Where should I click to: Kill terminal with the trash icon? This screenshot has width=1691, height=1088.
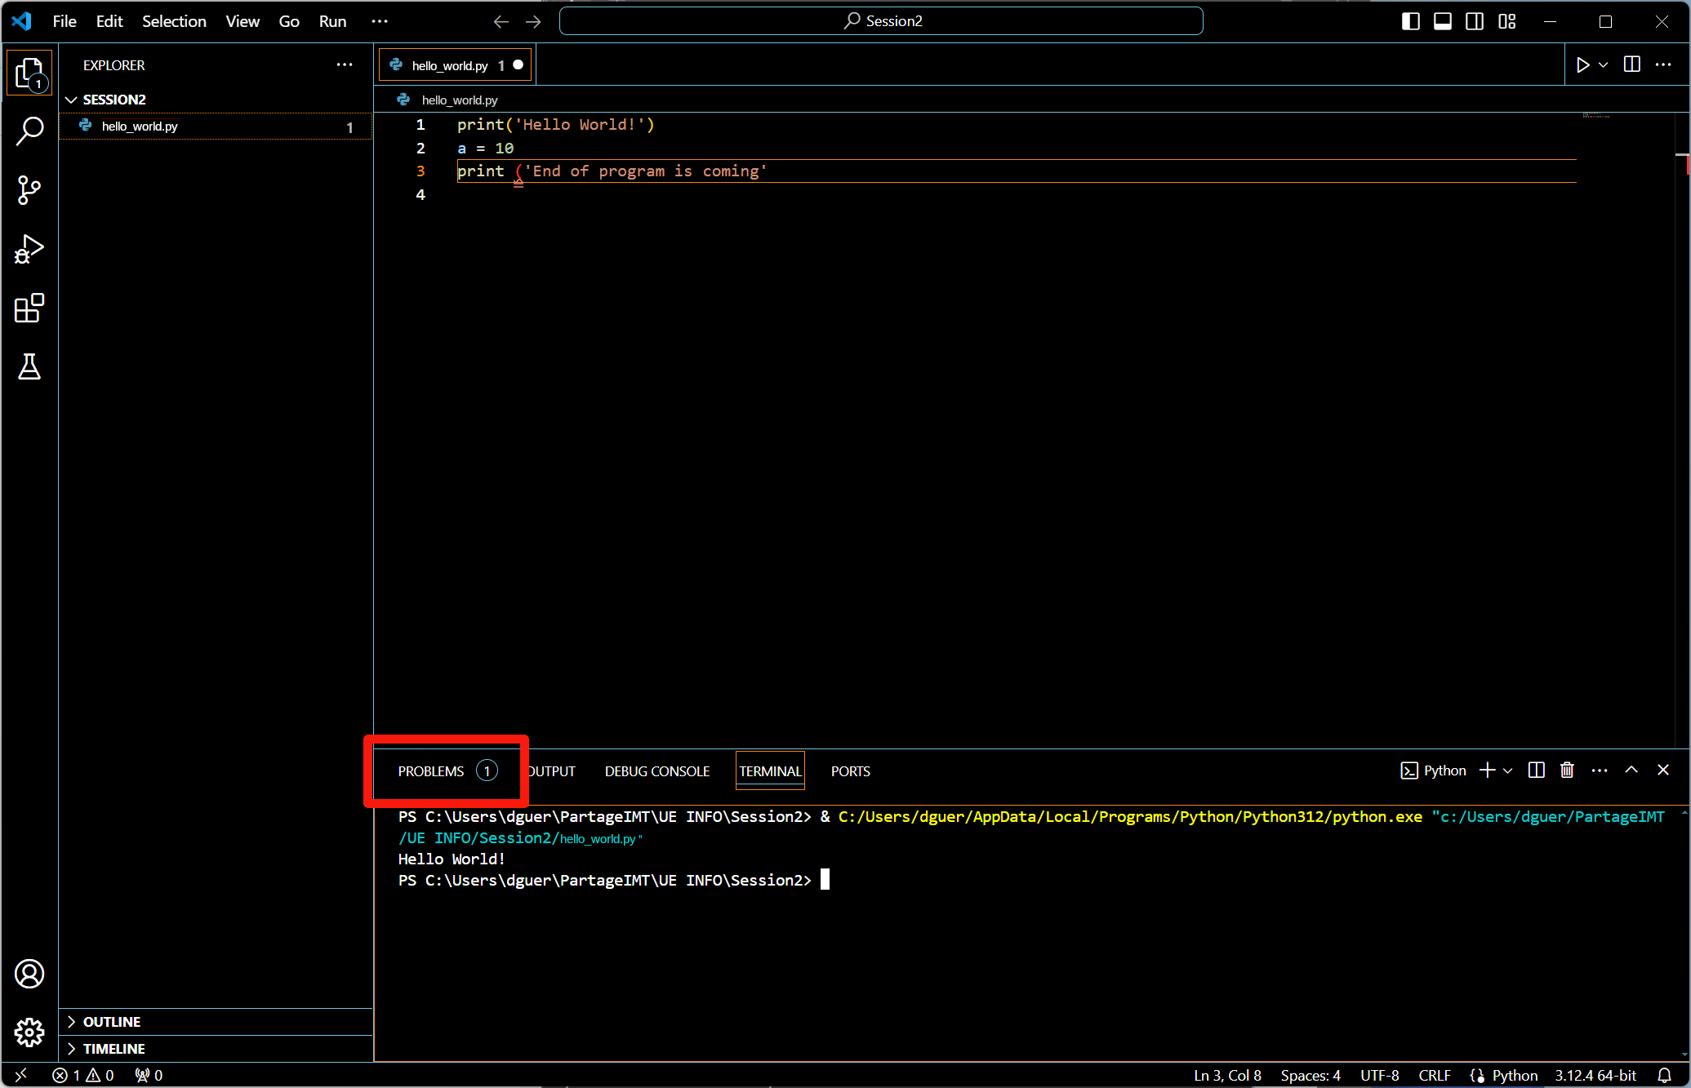pyautogui.click(x=1567, y=770)
